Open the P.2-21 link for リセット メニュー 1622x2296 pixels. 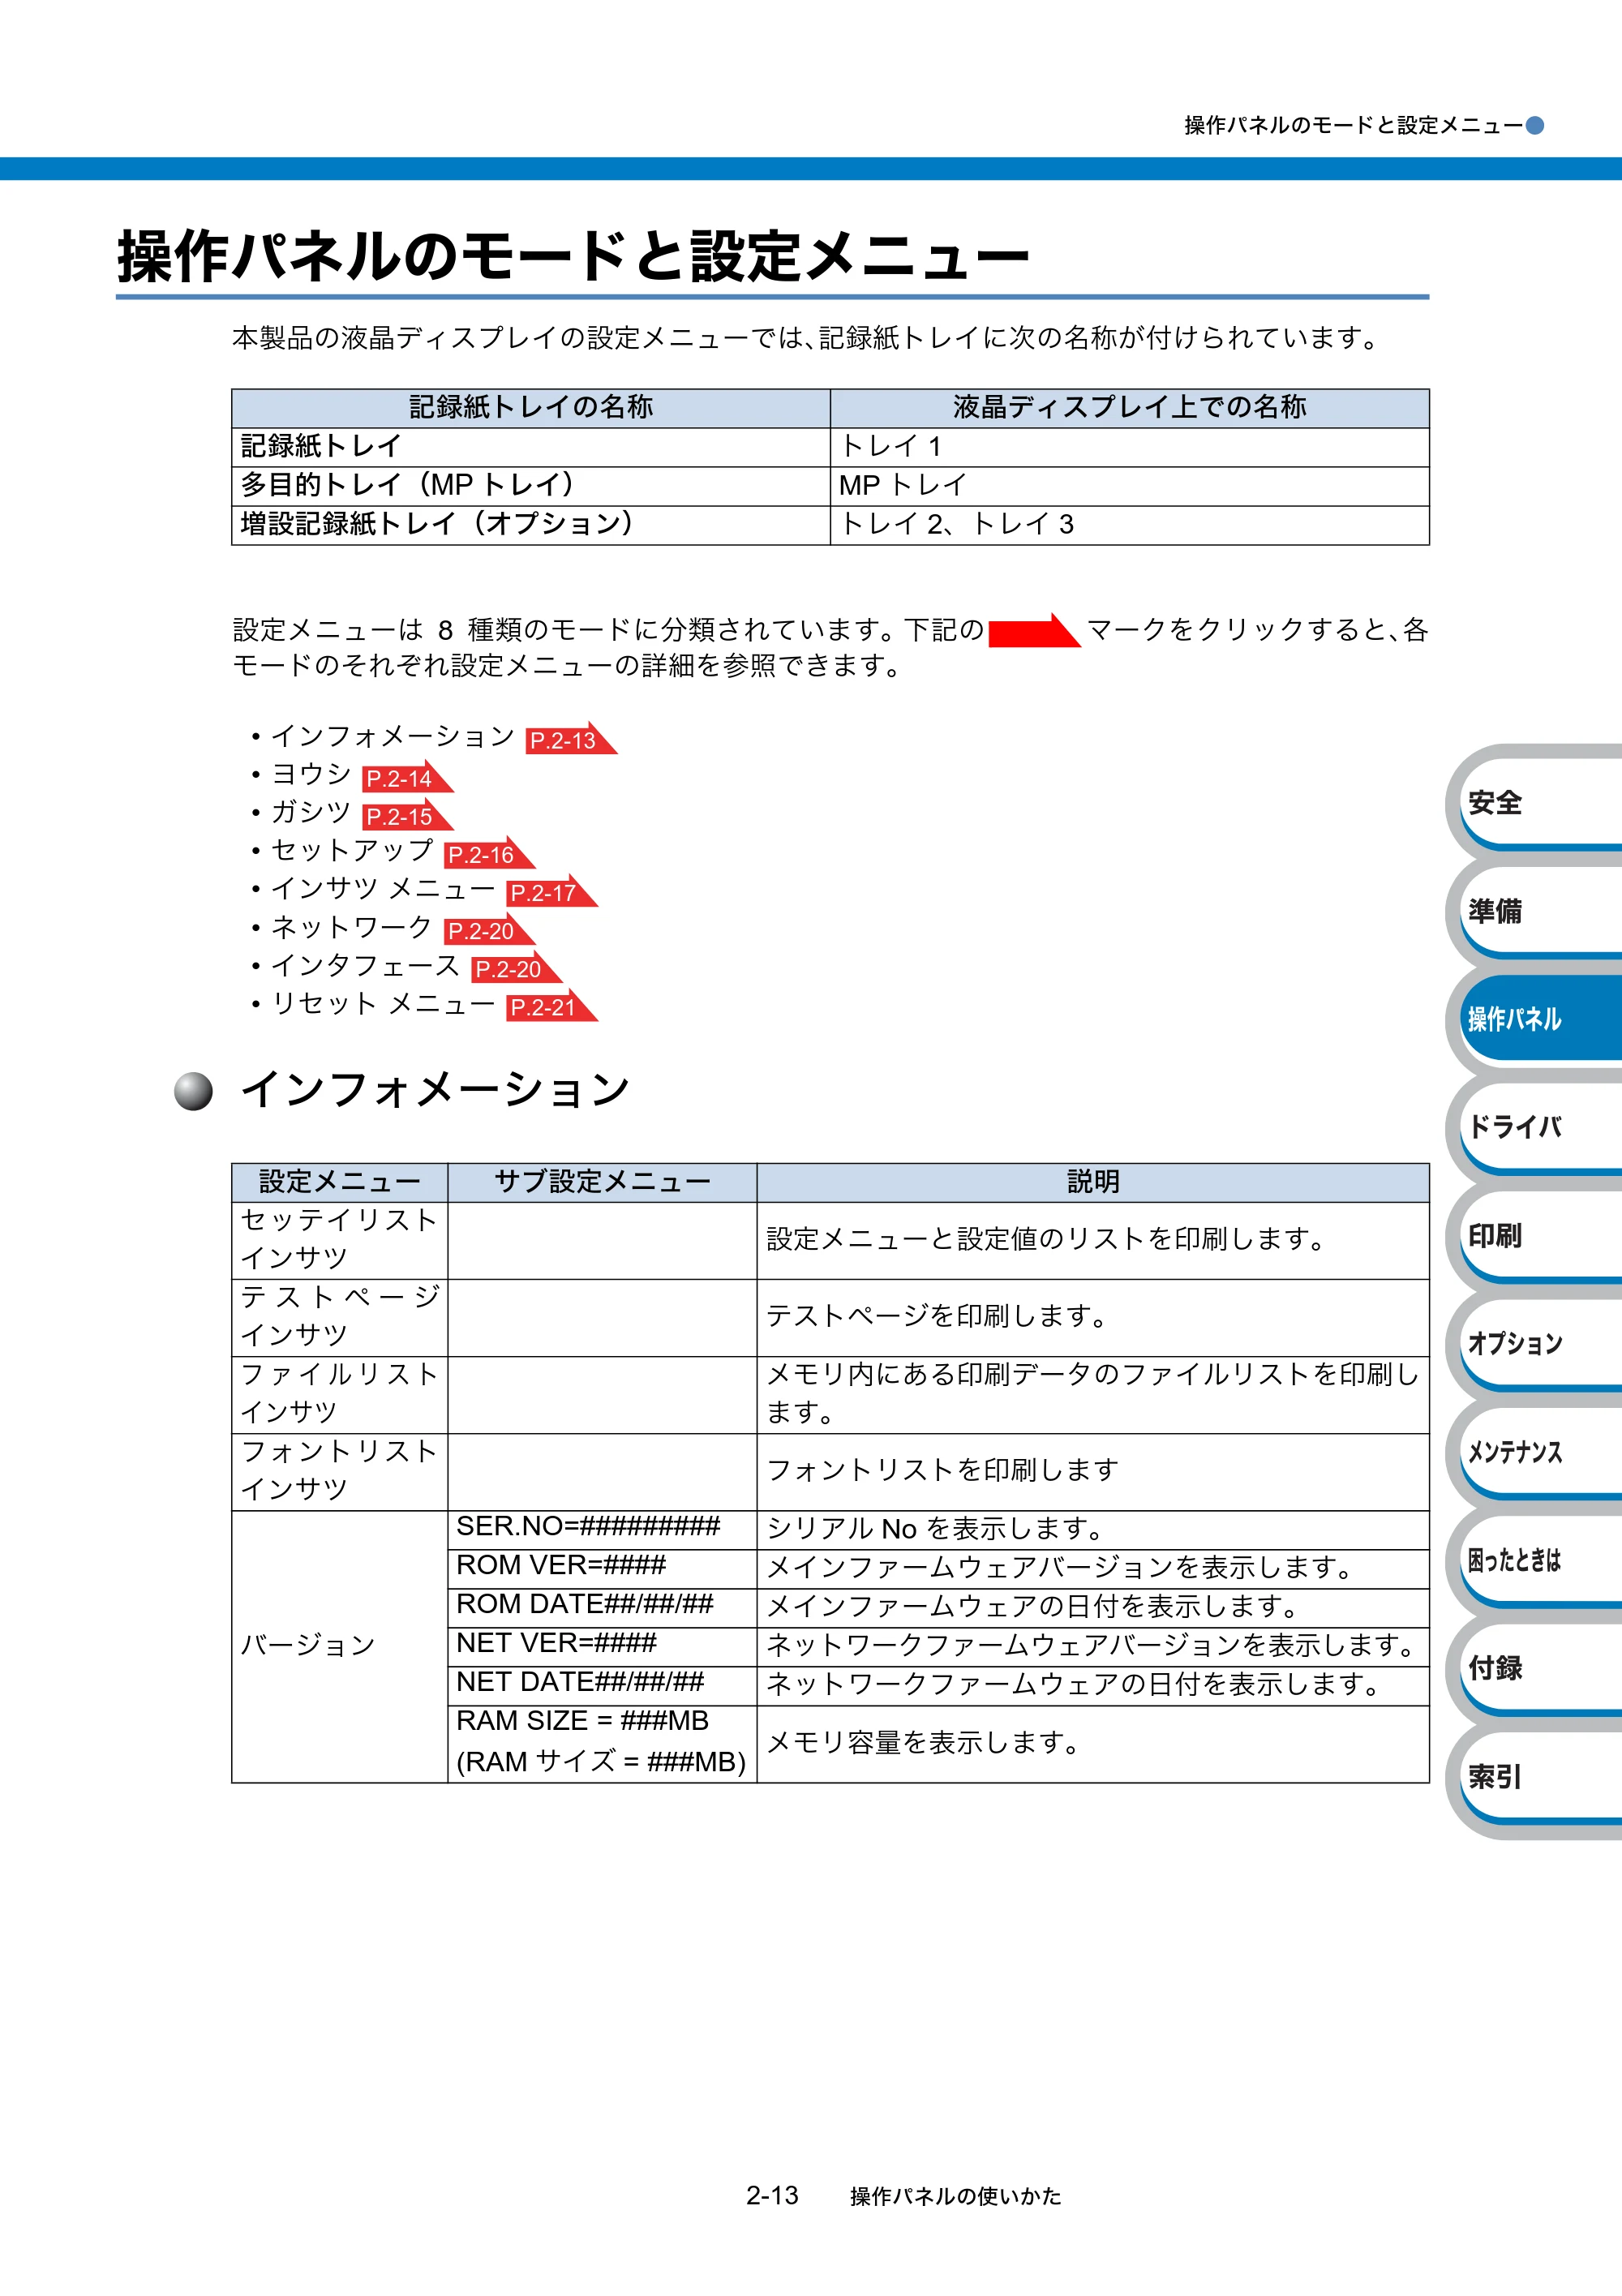pos(551,1005)
